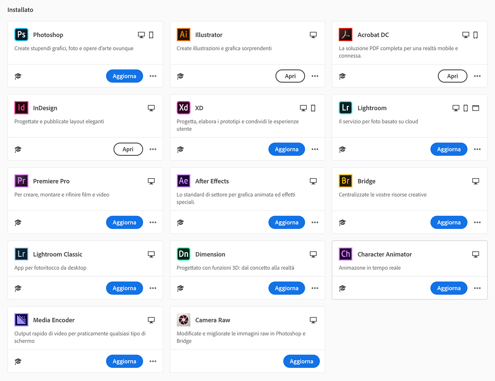Click the Acrobat DC app icon
Viewport: 495px width, 381px height.
tap(345, 35)
